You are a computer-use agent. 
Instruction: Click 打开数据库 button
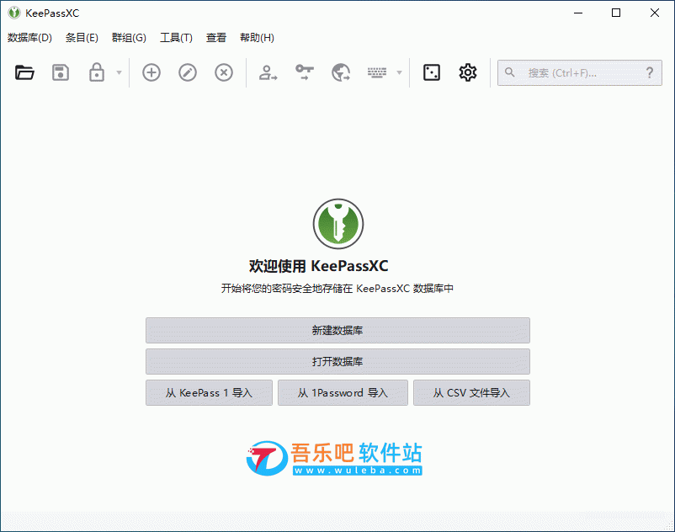click(x=338, y=362)
